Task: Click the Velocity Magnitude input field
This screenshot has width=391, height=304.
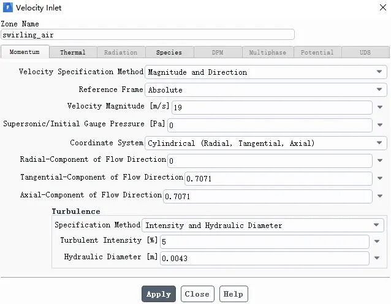Action: coord(271,108)
